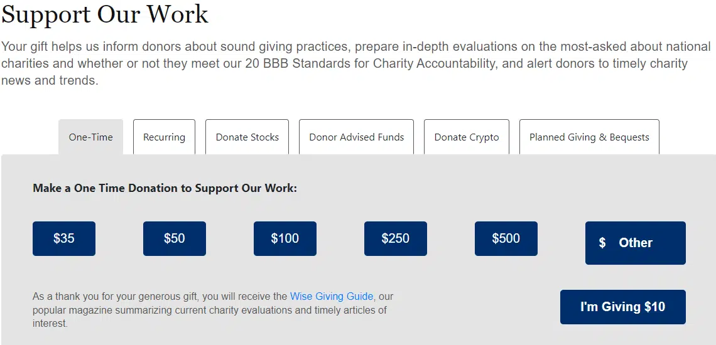Click the dollar sign in Other box
The height and width of the screenshot is (345, 716).
point(602,243)
